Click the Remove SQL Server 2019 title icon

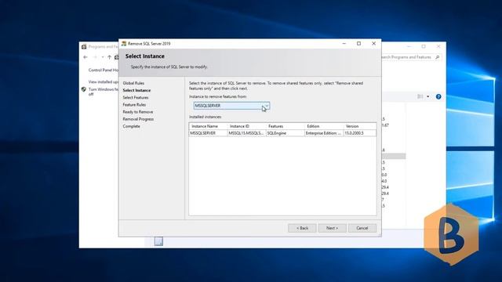coord(124,44)
